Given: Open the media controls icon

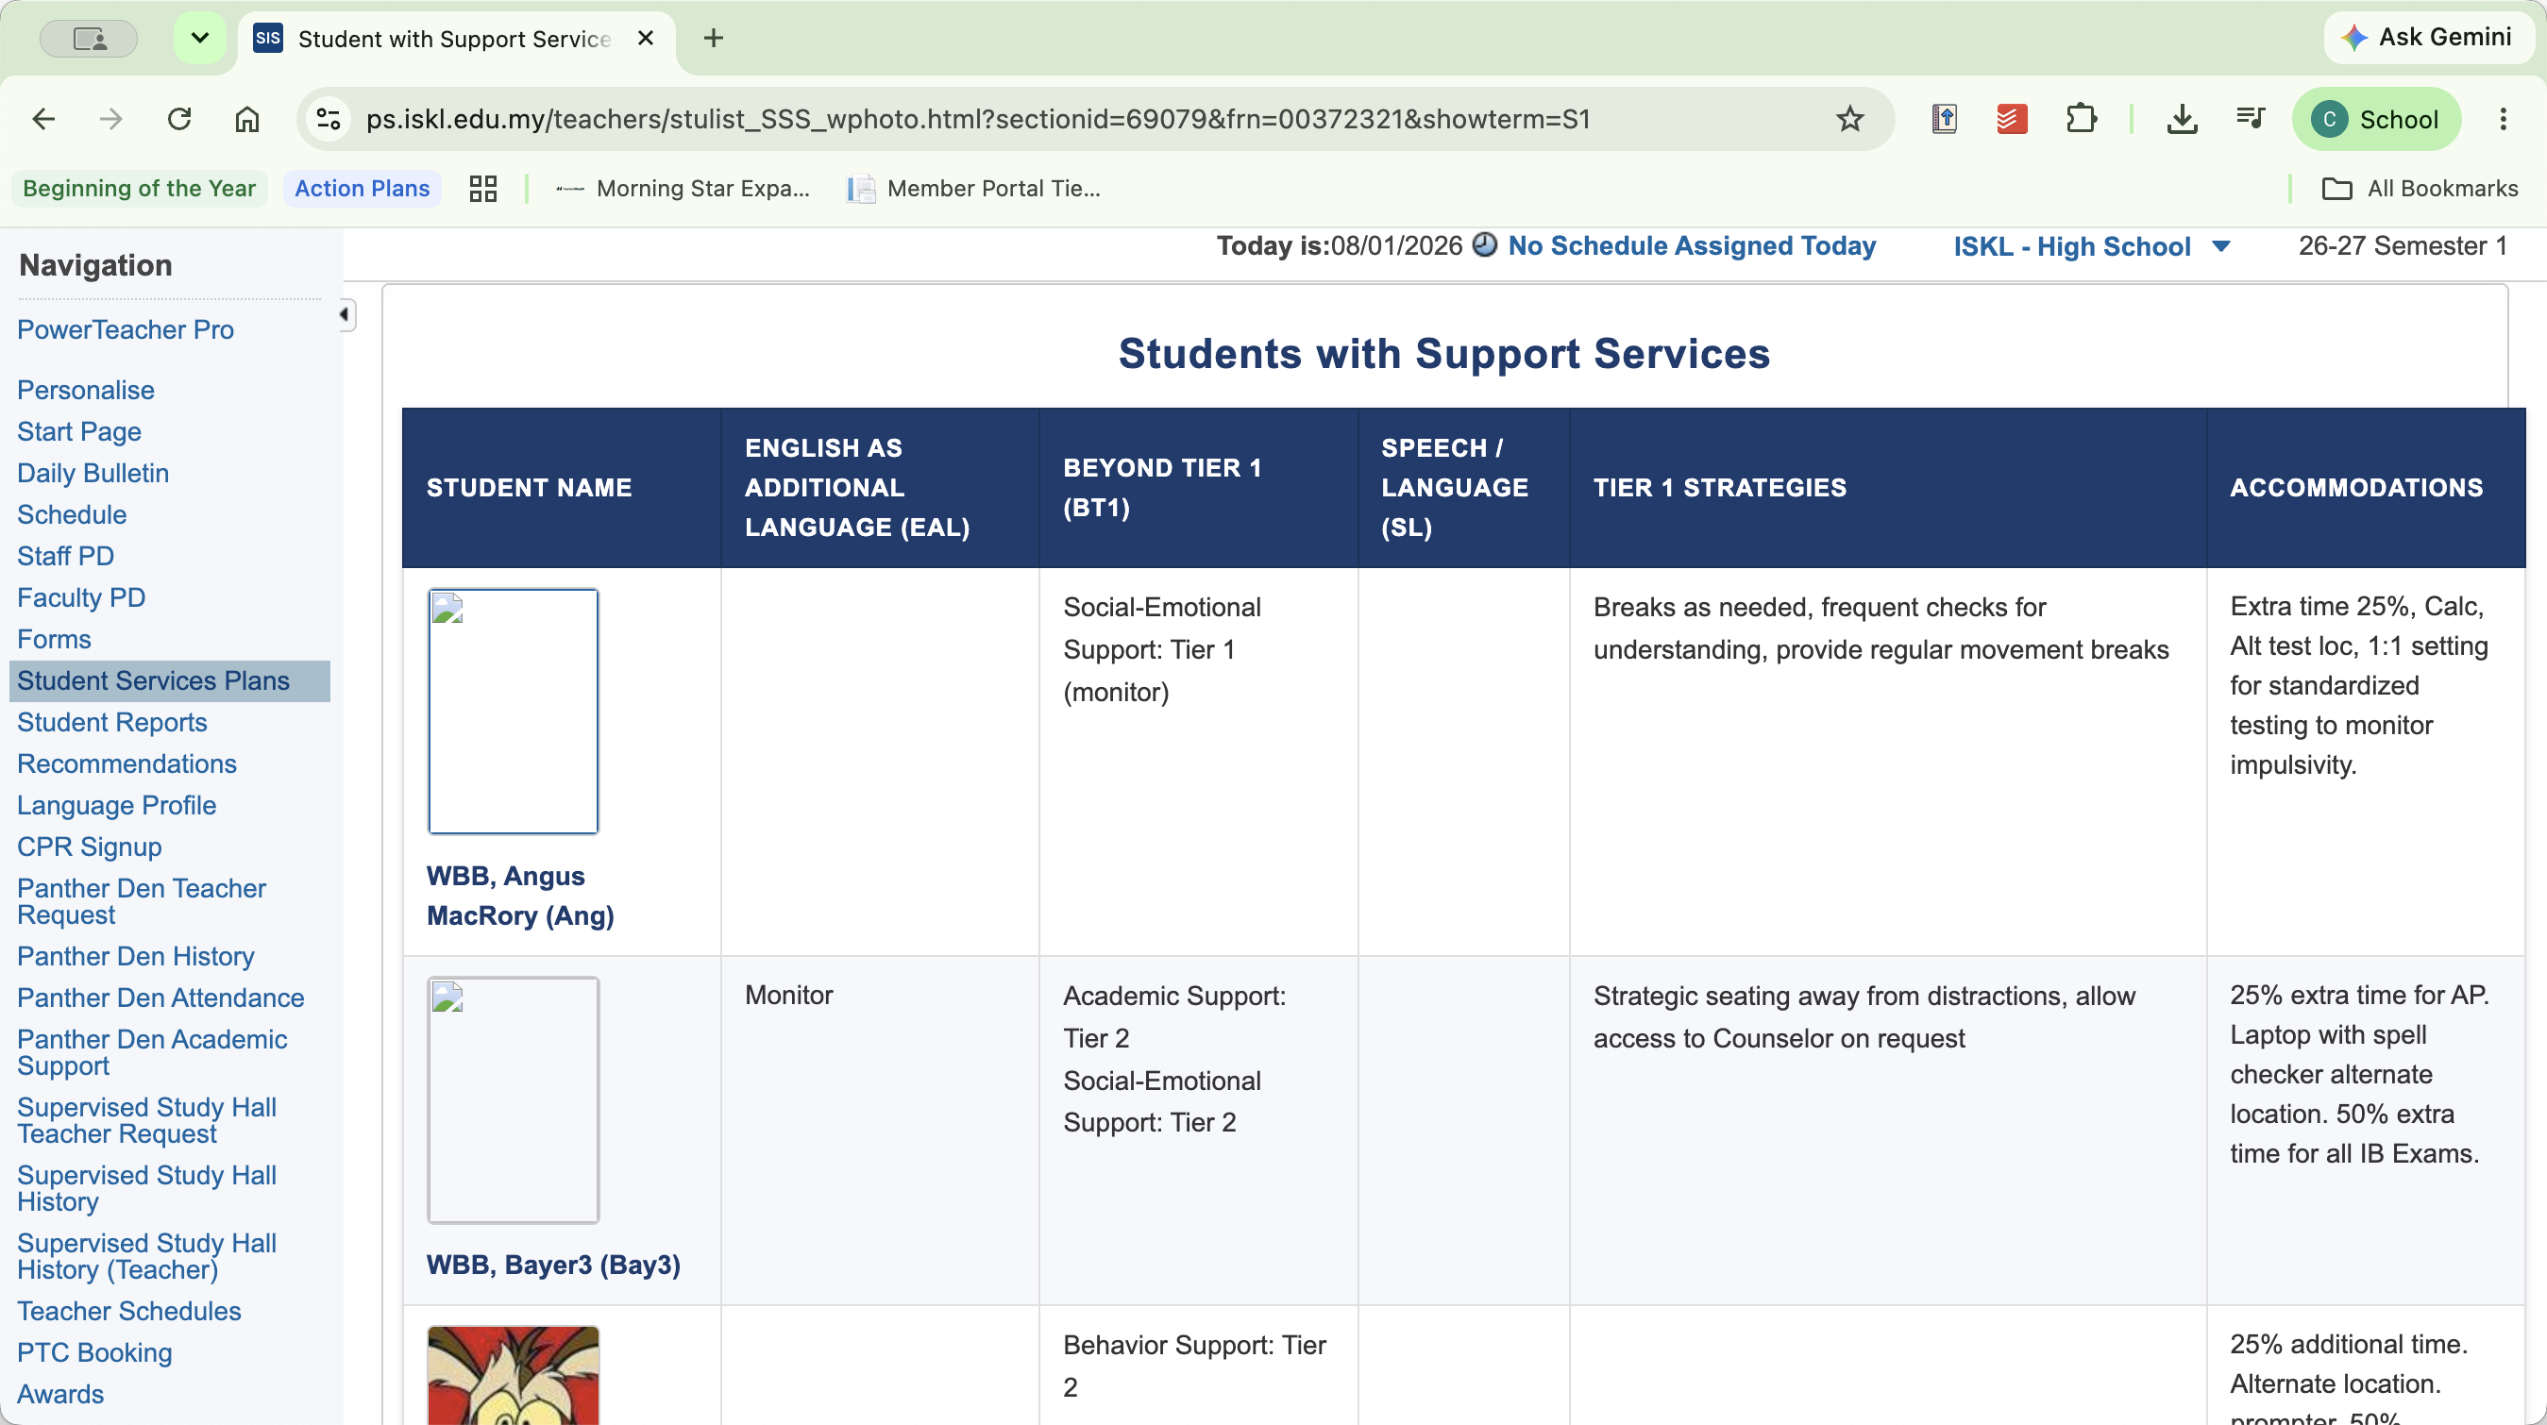Looking at the screenshot, I should pyautogui.click(x=2251, y=120).
